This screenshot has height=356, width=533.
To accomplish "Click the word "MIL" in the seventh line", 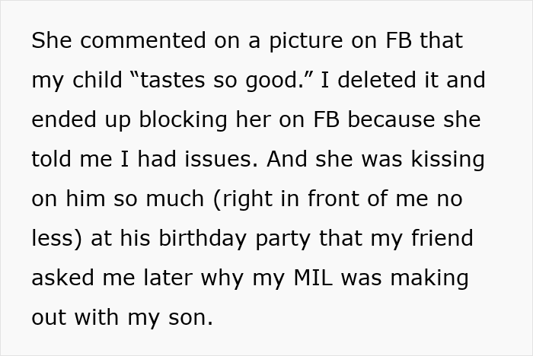I will click(313, 278).
